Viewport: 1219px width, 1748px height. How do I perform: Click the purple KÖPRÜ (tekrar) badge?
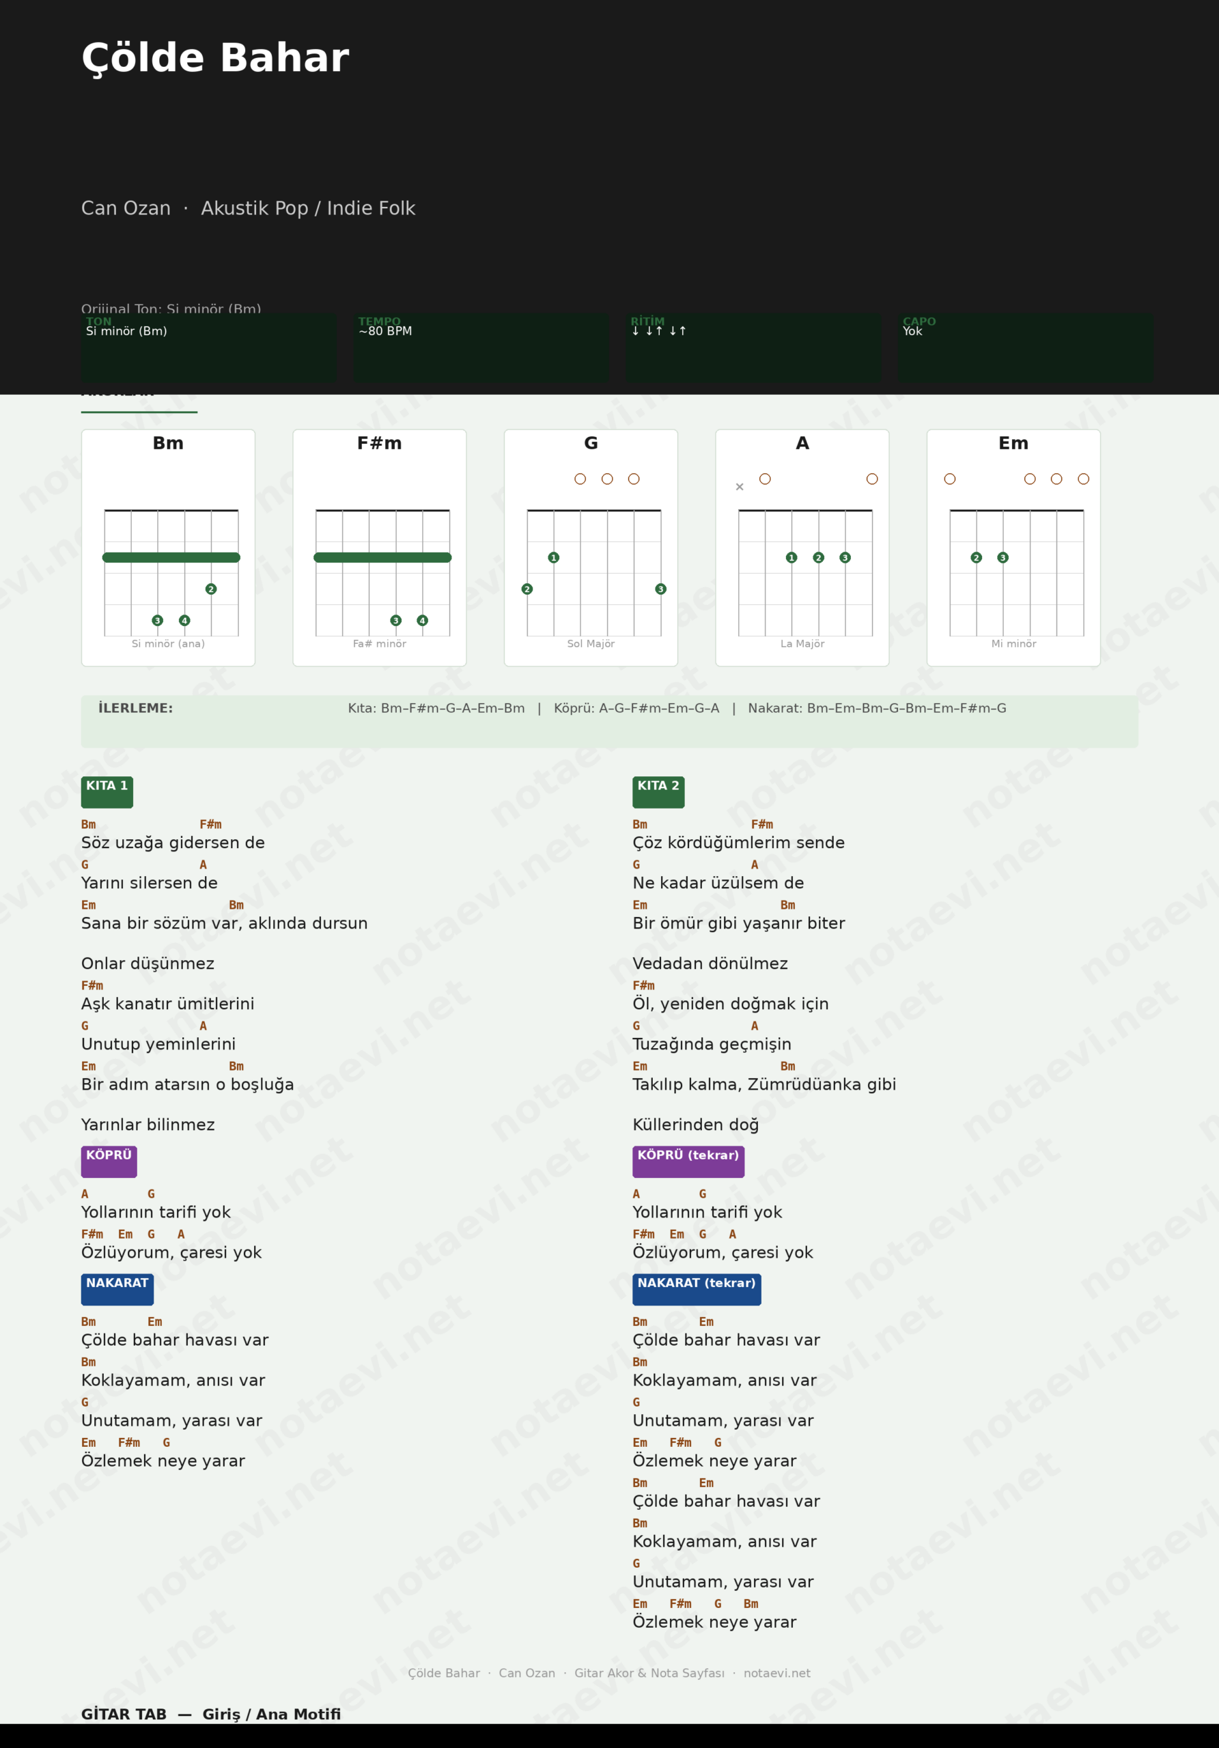[x=688, y=1161]
